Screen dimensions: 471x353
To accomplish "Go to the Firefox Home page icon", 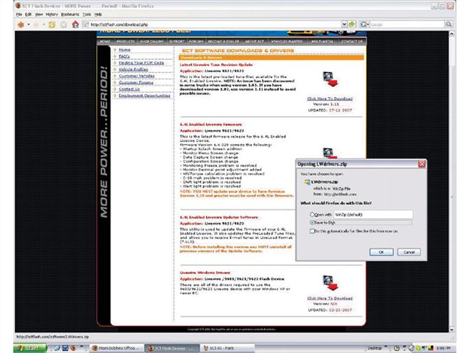I will coord(76,24).
